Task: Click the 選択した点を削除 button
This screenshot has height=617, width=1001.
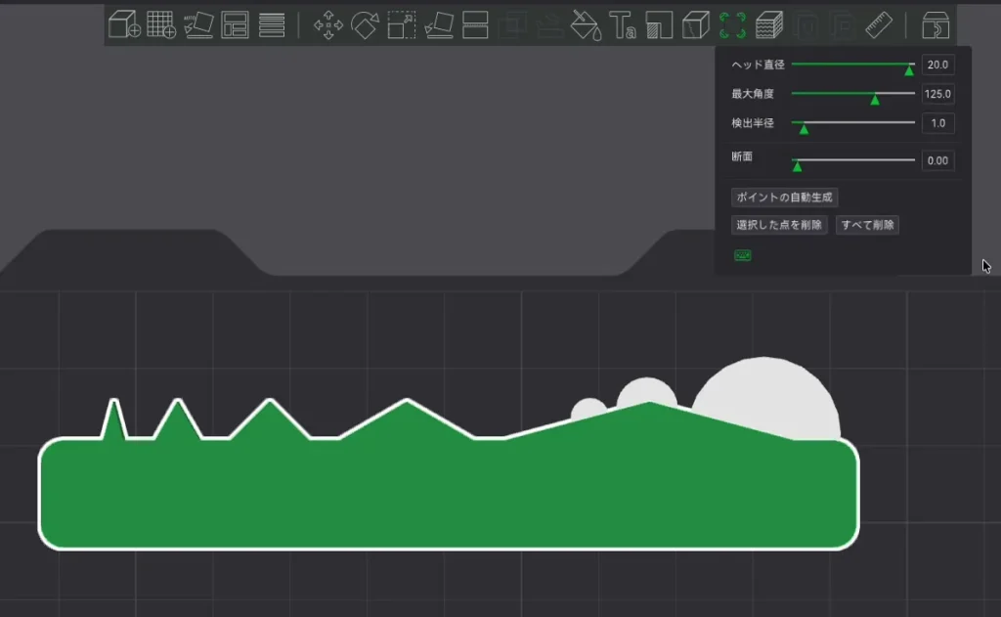Action: click(779, 225)
